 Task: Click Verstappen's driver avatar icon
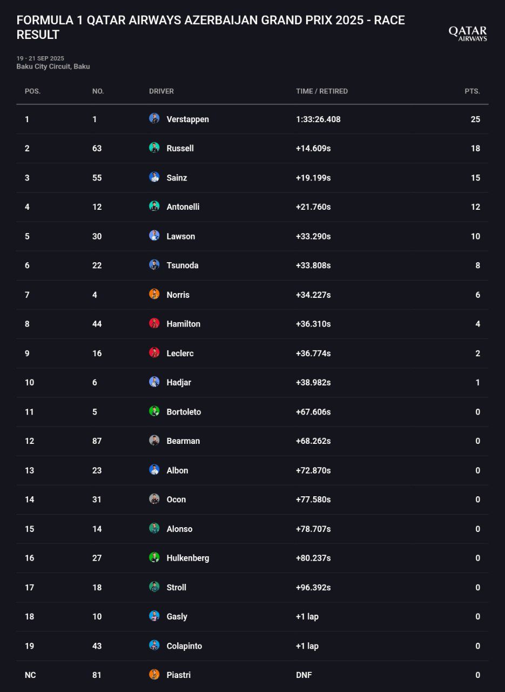(154, 118)
